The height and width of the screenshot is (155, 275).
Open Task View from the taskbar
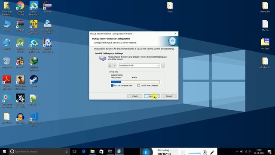(74, 151)
